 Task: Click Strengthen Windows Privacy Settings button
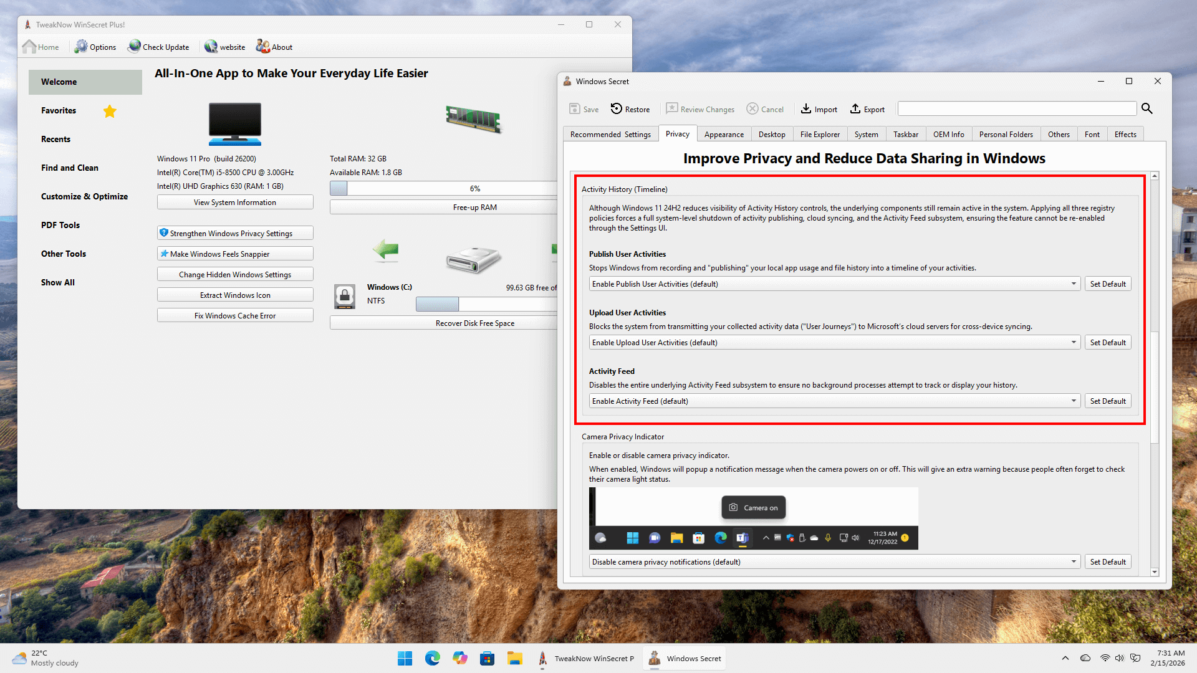pos(235,234)
